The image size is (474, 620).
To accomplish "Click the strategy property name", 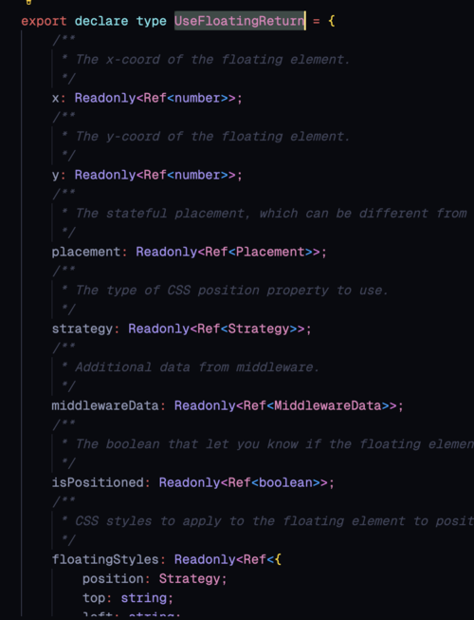I will (x=82, y=329).
